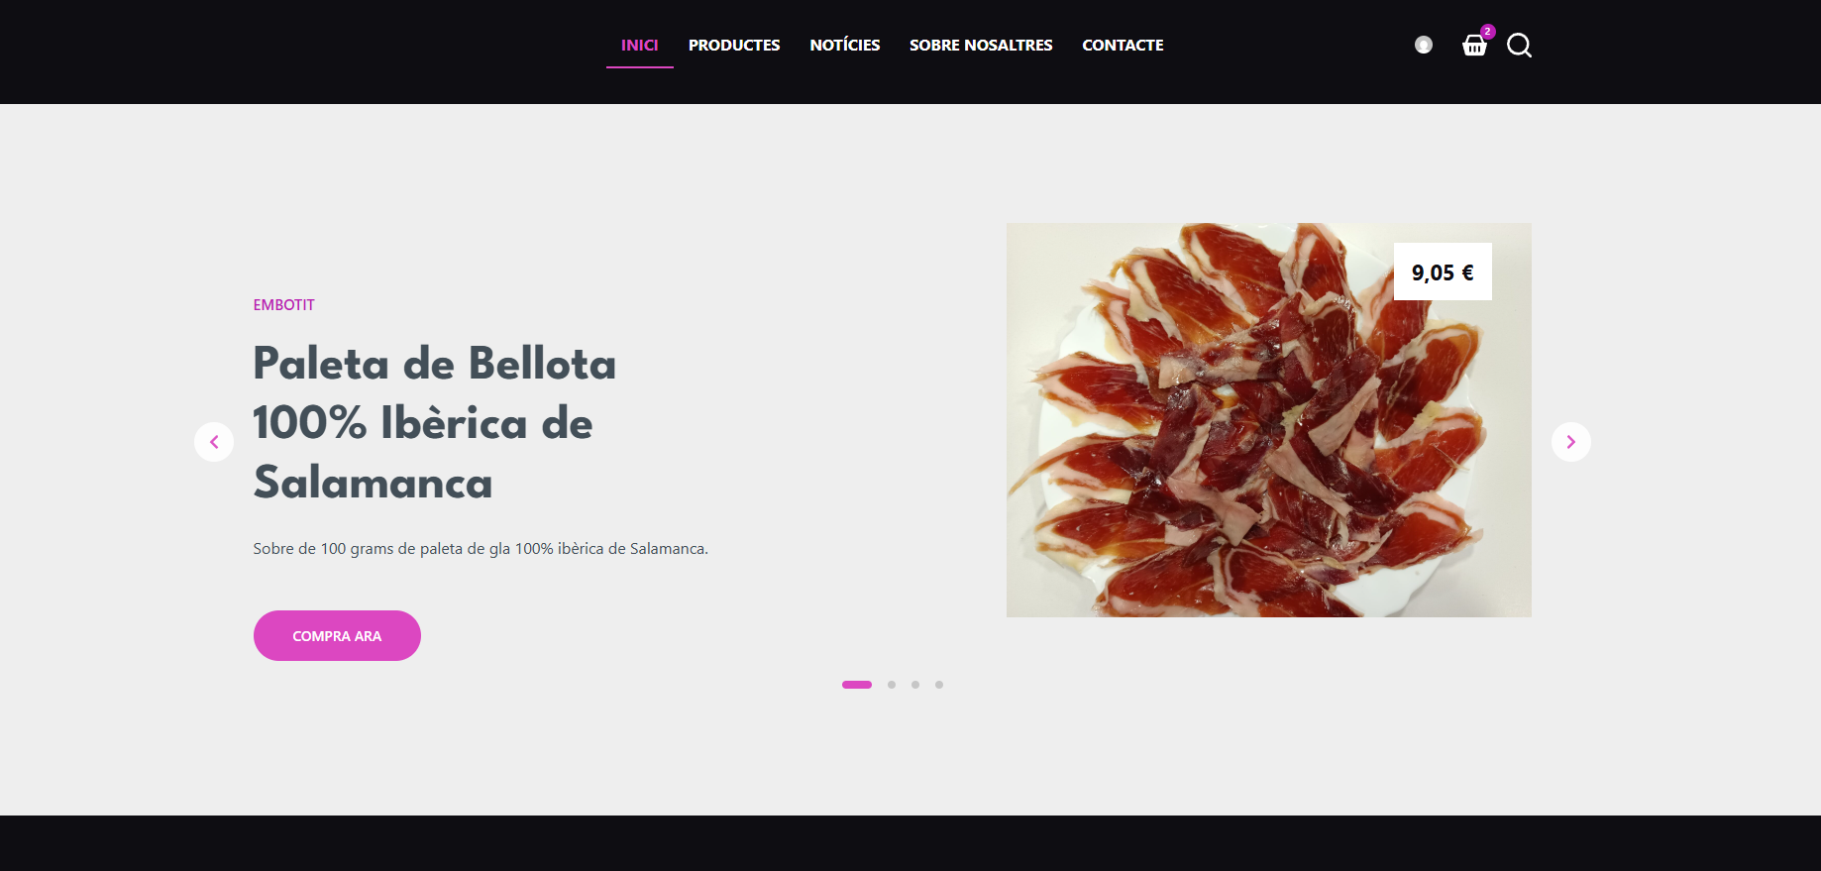The width and height of the screenshot is (1821, 871).
Task: Open the user account icon
Action: 1424,45
